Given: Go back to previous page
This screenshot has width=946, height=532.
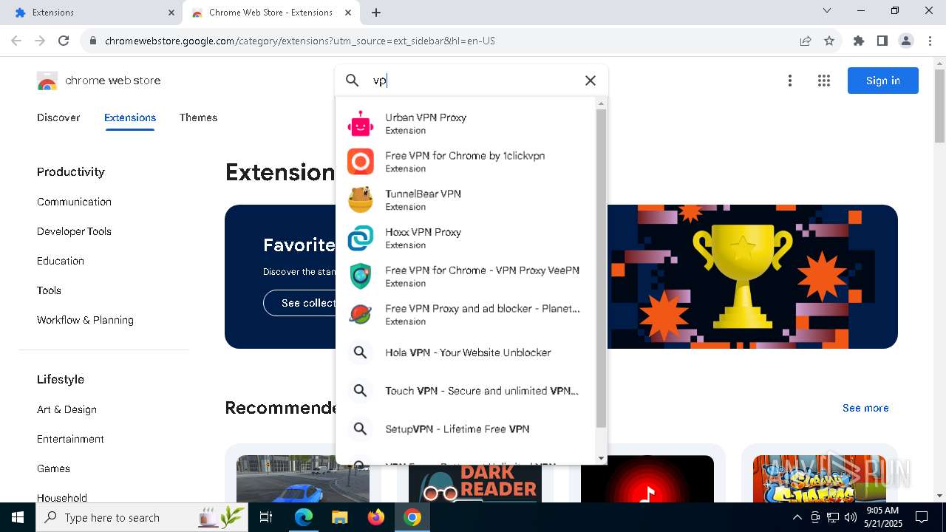Looking at the screenshot, I should 16,41.
